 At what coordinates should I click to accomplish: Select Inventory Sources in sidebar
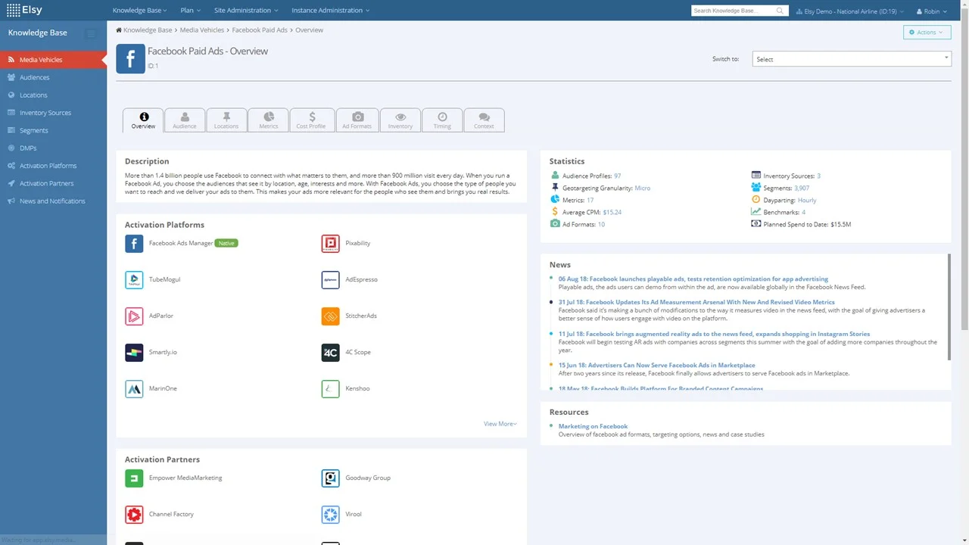[x=53, y=113]
